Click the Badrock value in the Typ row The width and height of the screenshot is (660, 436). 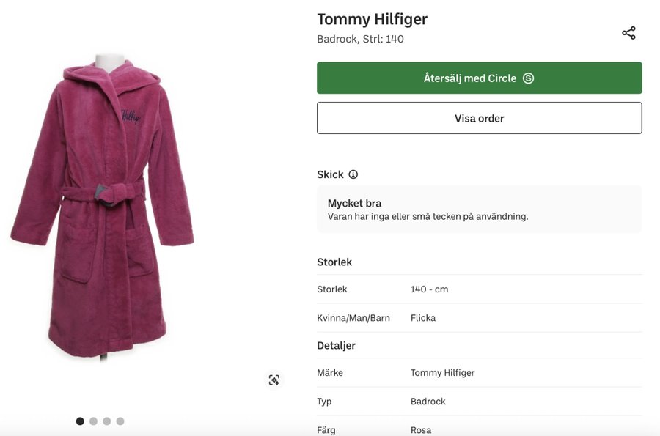click(x=428, y=402)
